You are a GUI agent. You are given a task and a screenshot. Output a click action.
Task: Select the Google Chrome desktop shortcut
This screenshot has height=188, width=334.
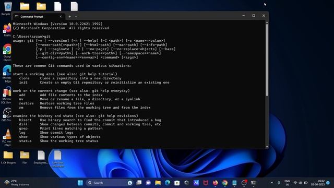pyautogui.click(x=7, y=52)
